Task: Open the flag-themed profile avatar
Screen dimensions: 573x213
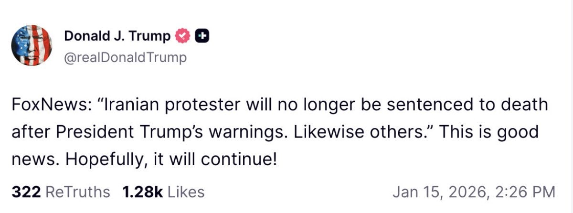Action: [31, 45]
